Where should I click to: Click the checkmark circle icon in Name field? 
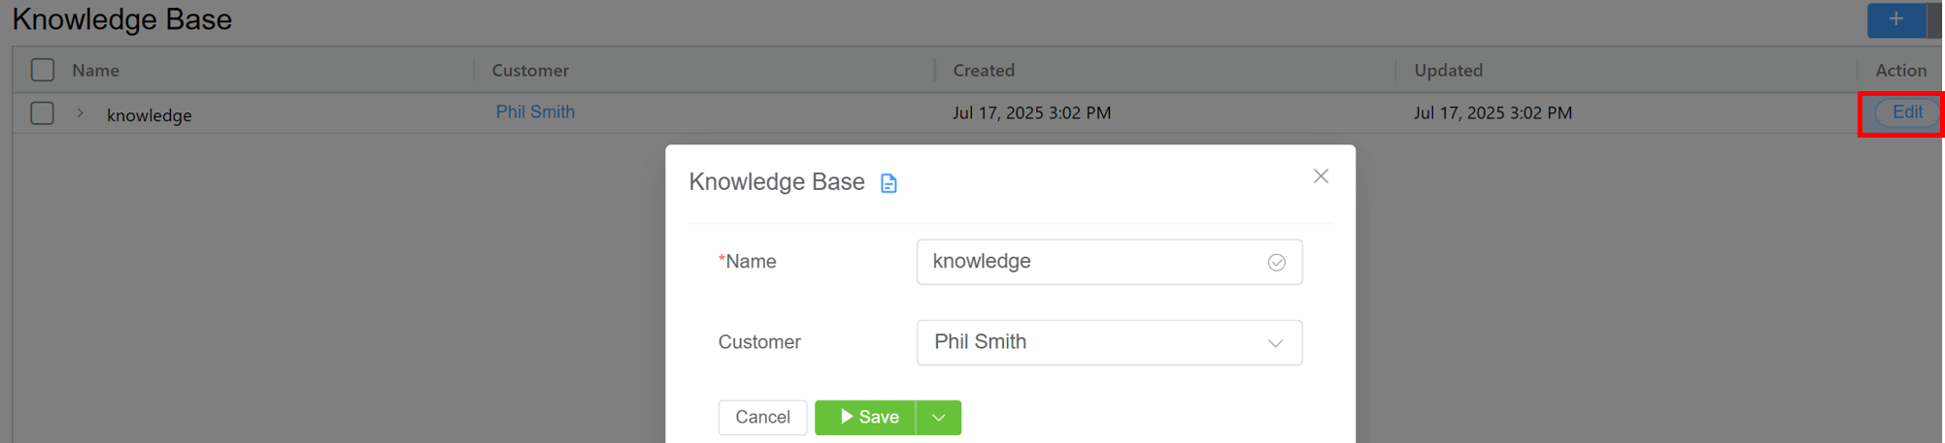(x=1276, y=263)
